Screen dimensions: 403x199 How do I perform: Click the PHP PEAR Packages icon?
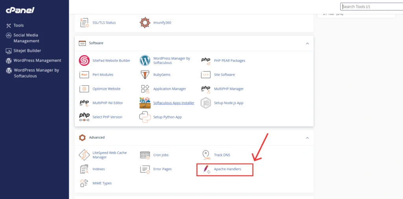205,61
